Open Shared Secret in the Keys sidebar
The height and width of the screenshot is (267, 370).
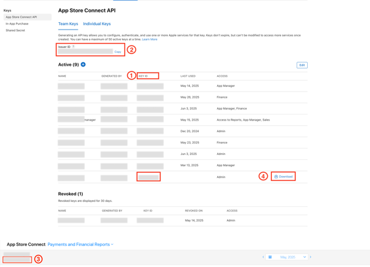point(15,30)
